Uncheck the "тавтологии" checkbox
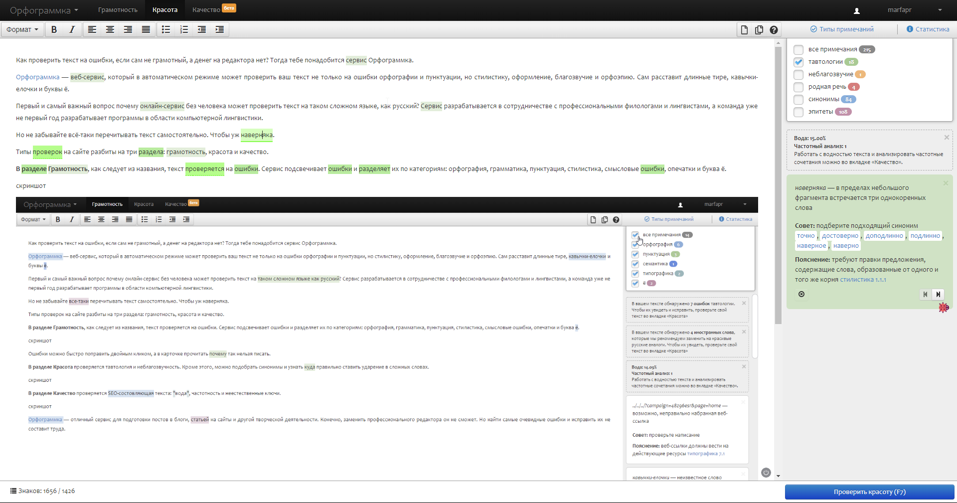957x503 pixels. click(x=798, y=62)
